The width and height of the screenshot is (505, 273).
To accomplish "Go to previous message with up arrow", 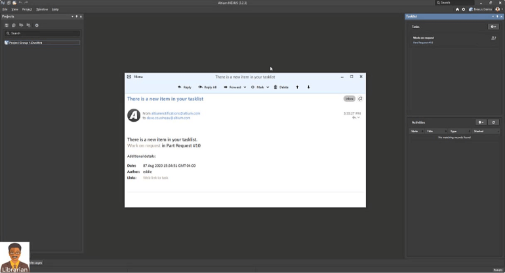I will (x=297, y=87).
